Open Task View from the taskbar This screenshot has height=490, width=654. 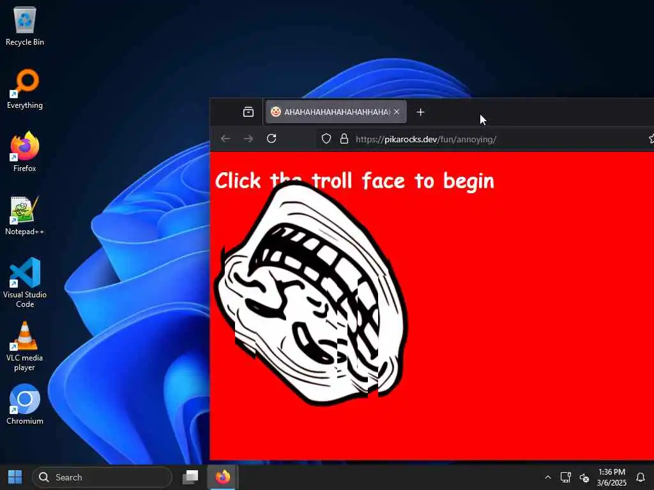(190, 477)
